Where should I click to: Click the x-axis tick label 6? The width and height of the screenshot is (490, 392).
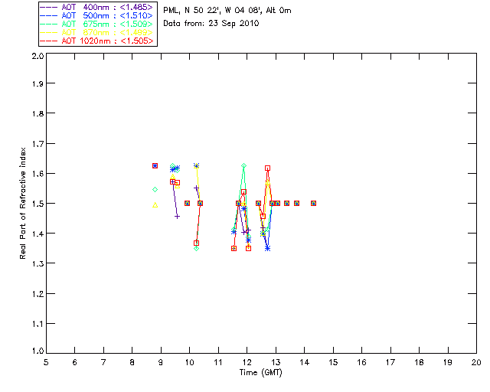[x=75, y=362]
